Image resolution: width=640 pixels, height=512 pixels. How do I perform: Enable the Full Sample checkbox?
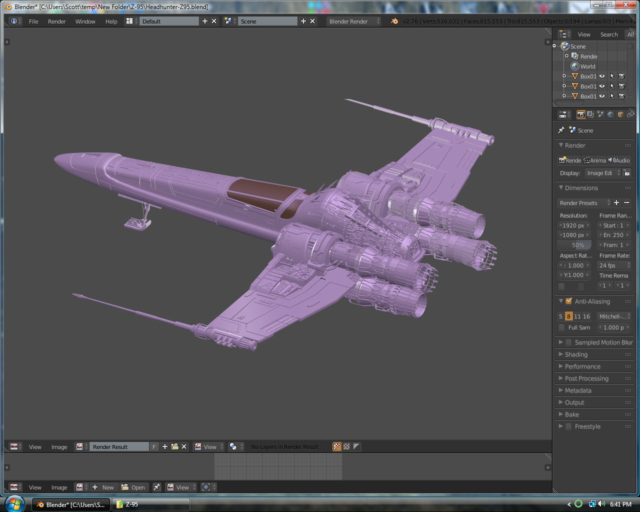tap(561, 327)
